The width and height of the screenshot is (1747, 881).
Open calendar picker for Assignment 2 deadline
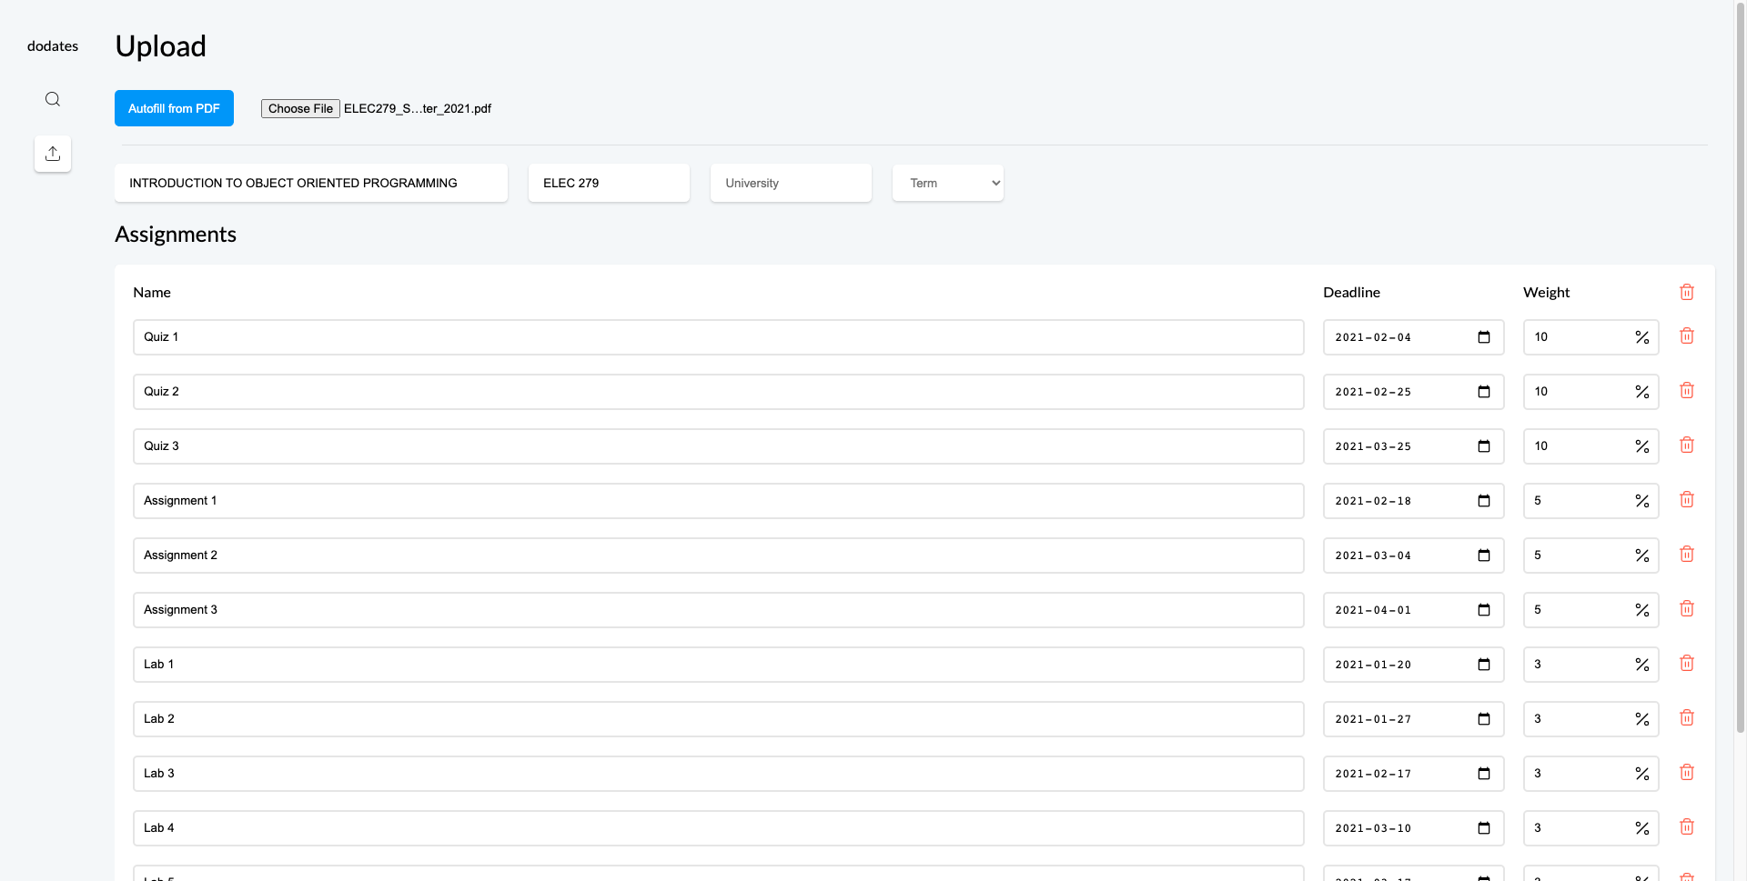click(1484, 556)
